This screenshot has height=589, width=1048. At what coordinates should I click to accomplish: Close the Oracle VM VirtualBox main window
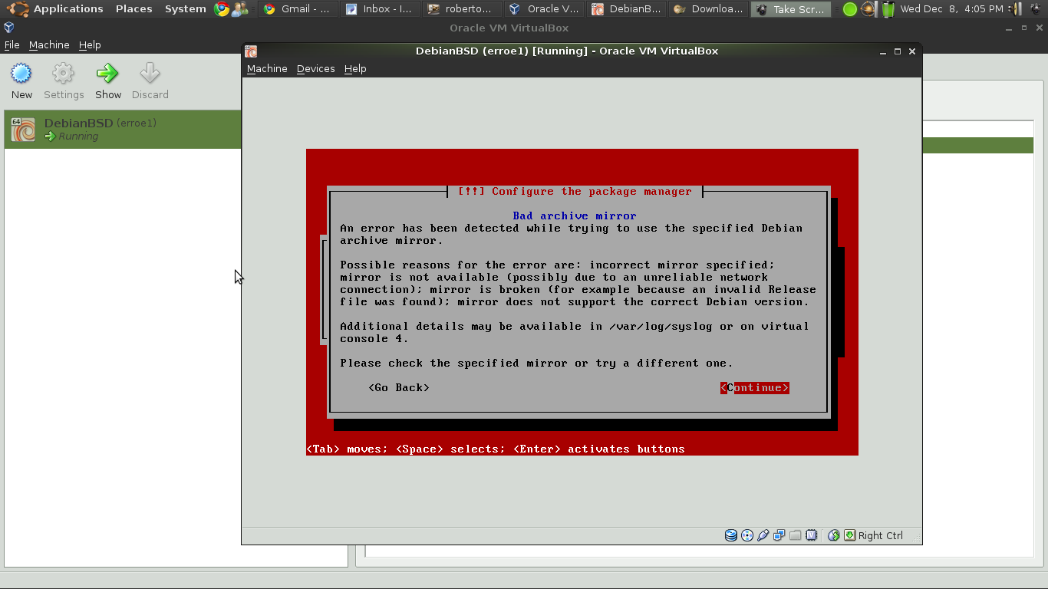click(1039, 28)
